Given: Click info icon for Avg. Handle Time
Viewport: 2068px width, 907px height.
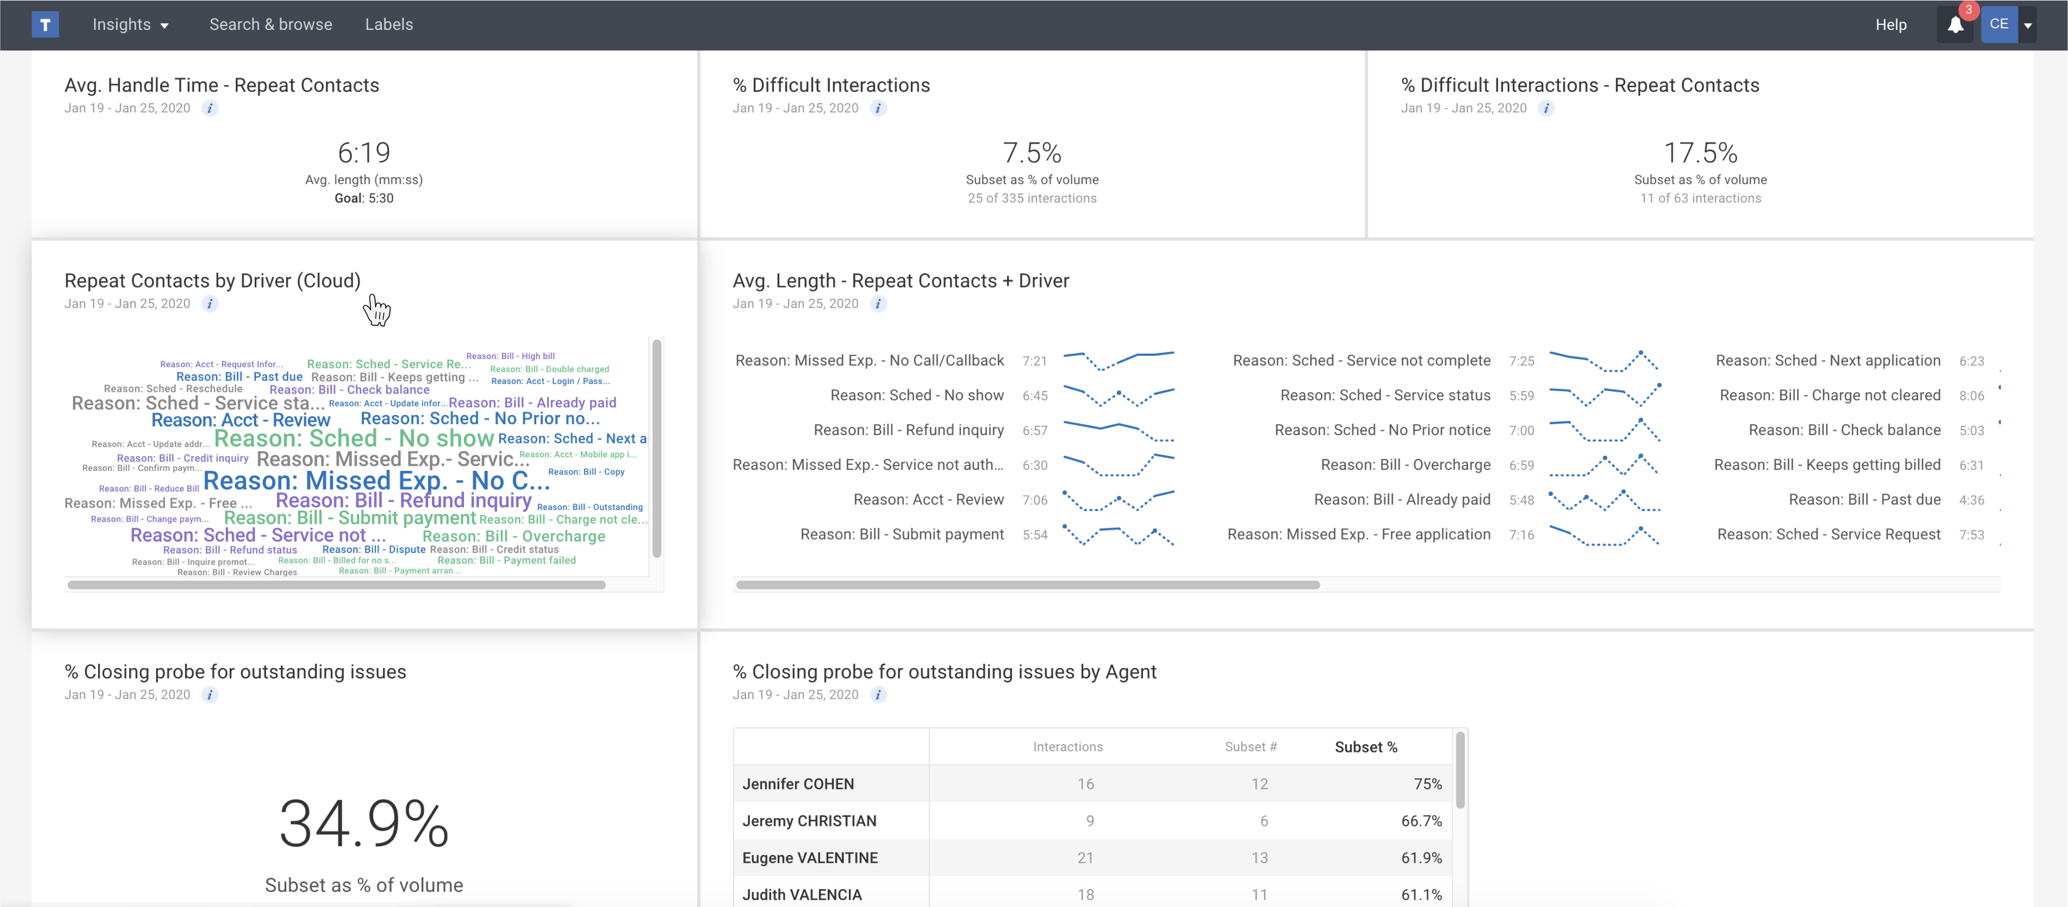Looking at the screenshot, I should [210, 108].
